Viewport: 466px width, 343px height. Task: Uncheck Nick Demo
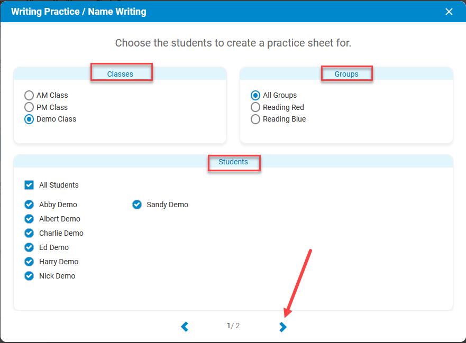(x=29, y=276)
